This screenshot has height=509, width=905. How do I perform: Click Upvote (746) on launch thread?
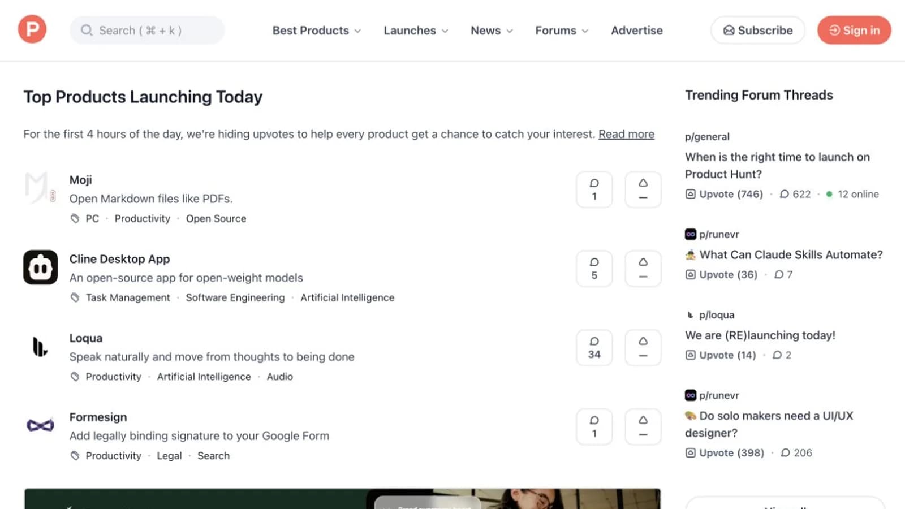pyautogui.click(x=725, y=194)
